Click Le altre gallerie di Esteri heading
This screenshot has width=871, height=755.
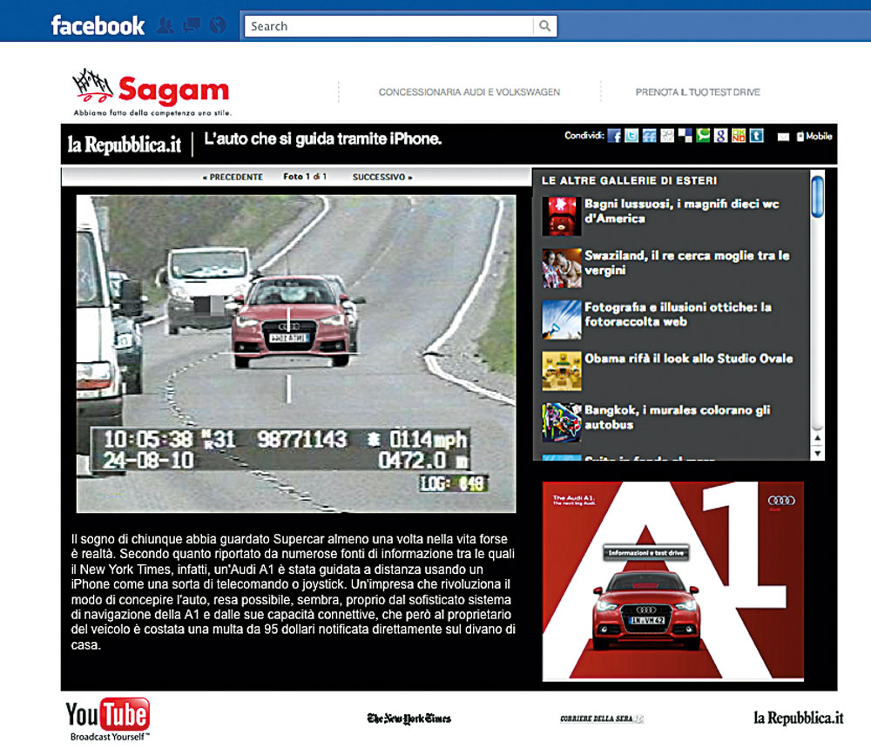click(x=630, y=180)
